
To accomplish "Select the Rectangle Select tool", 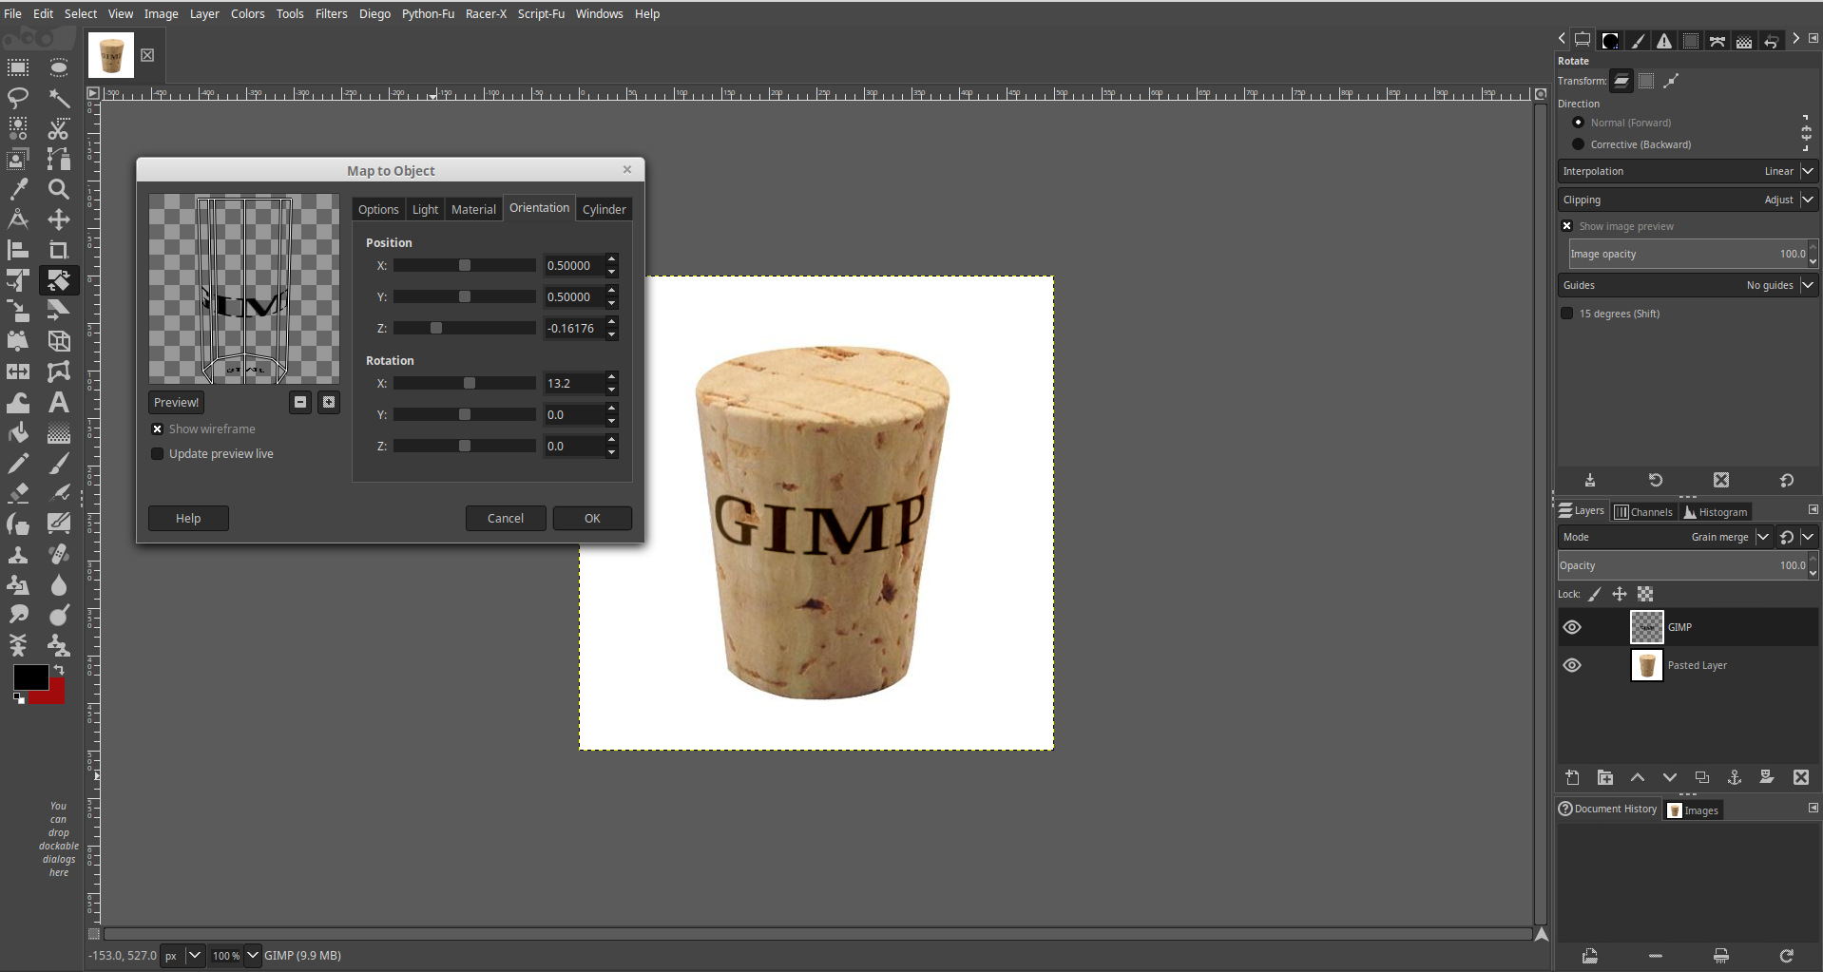I will point(18,67).
